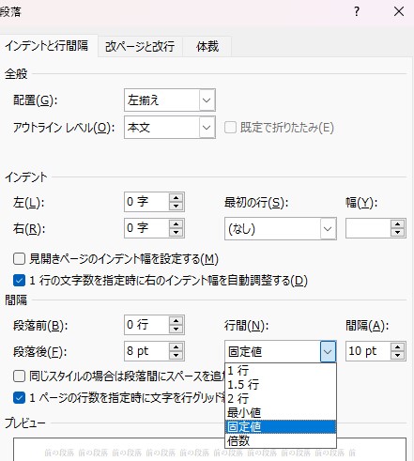Decrease 幅 value with down arrow
This screenshot has width=414, height=461.
tap(397, 232)
